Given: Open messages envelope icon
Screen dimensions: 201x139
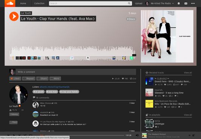Looking at the screenshot, I should pos(186,3).
